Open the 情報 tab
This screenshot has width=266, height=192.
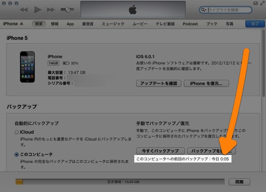pos(54,24)
